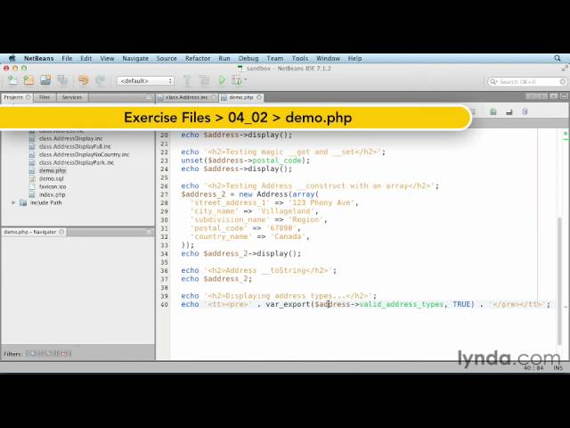Click the Save All toolbar icon
The width and height of the screenshot is (570, 428).
(x=62, y=80)
